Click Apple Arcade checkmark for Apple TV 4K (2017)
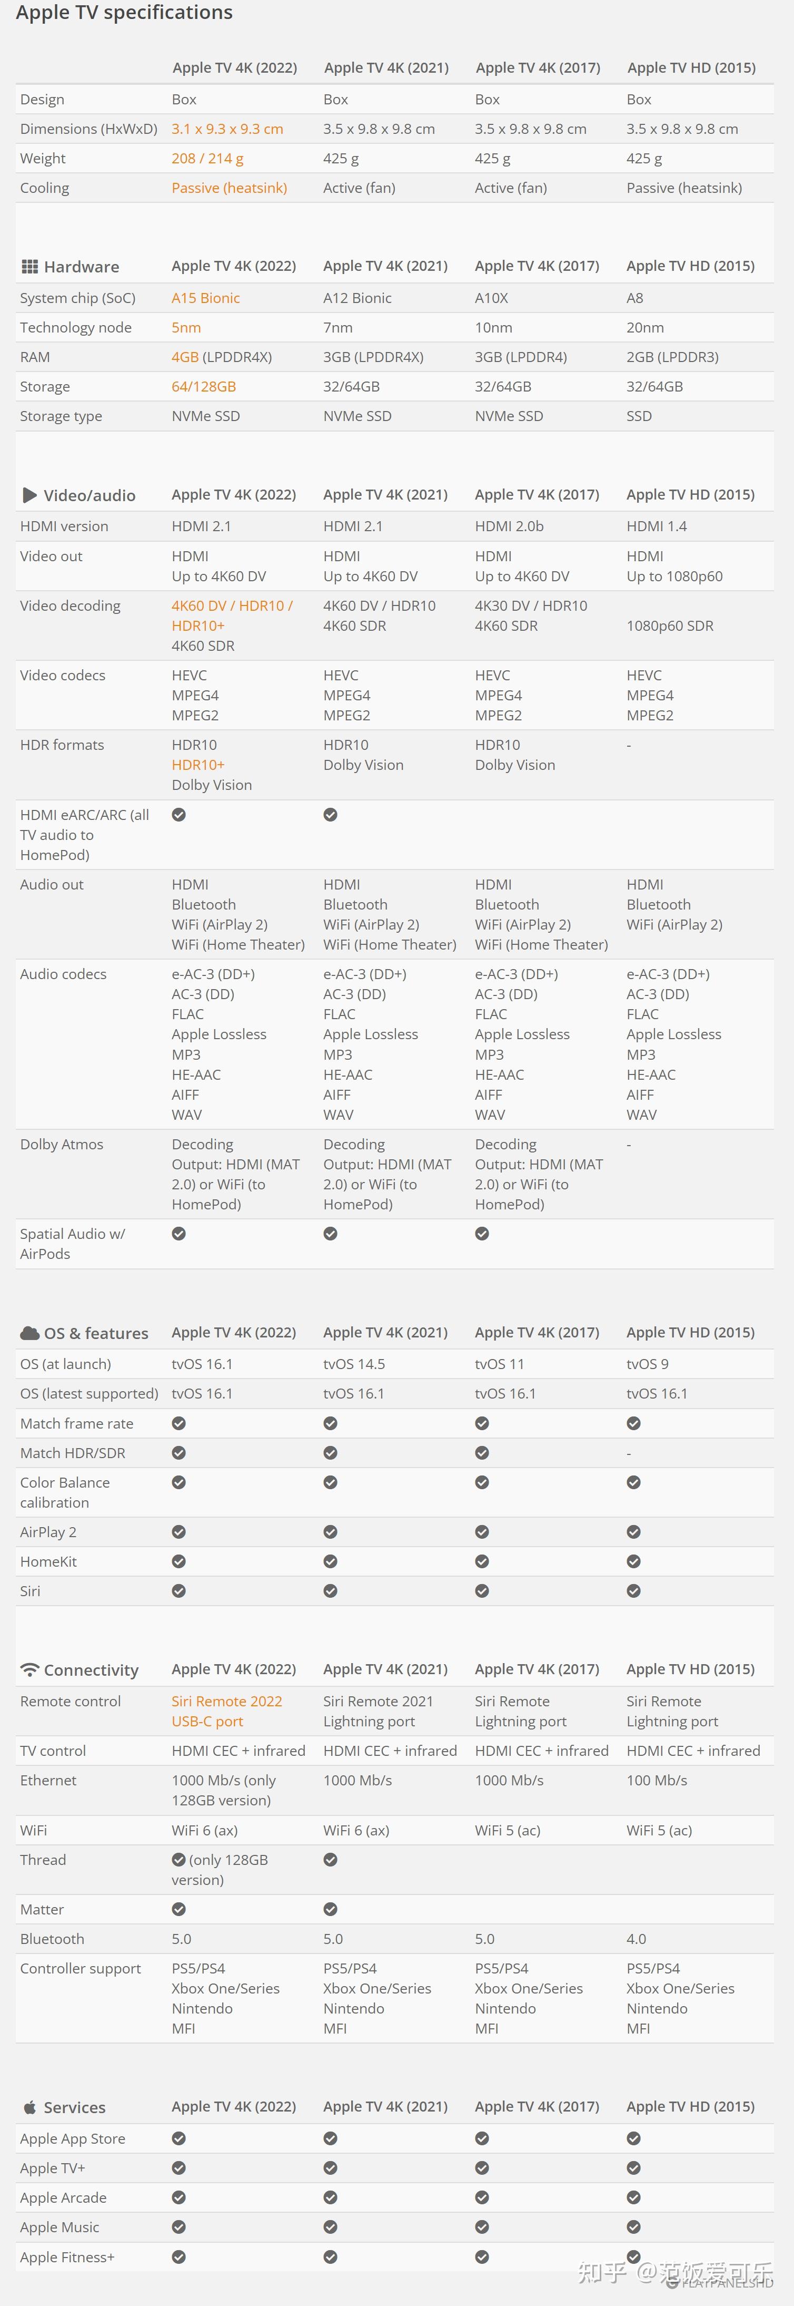The image size is (794, 2306). click(482, 2197)
